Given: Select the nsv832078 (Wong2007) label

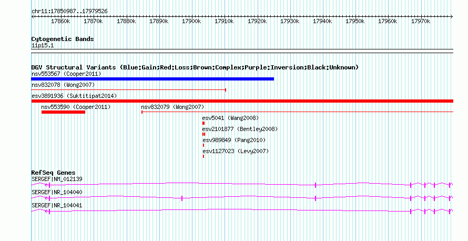Looking at the screenshot, I should click(63, 85).
